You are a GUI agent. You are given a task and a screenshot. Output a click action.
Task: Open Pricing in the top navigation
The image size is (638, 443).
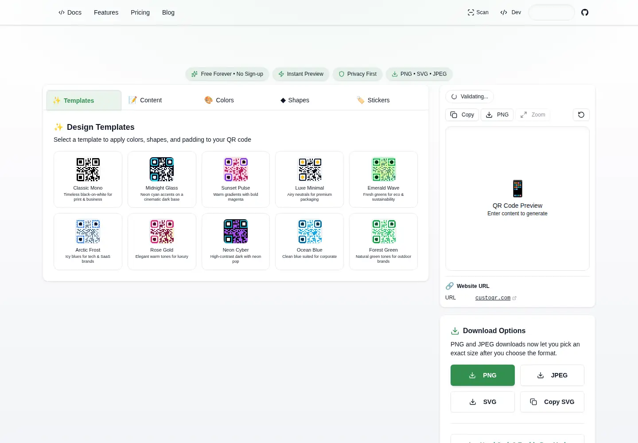coord(140,12)
